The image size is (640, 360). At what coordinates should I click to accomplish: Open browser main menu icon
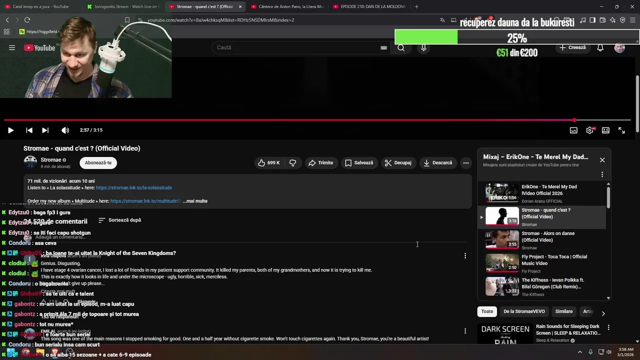[x=632, y=20]
